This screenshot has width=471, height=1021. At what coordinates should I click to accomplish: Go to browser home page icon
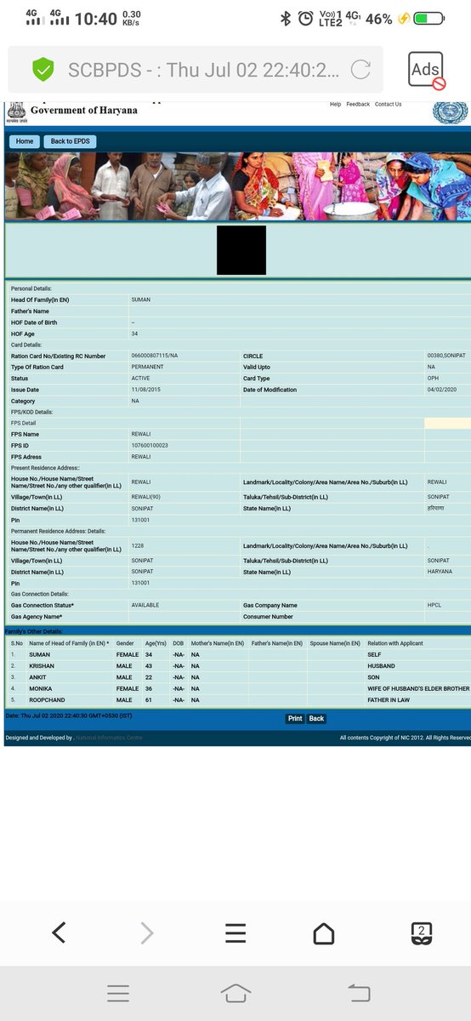click(324, 933)
